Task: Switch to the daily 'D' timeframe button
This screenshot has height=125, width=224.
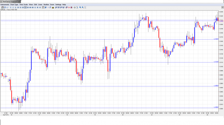Action: click(35, 7)
